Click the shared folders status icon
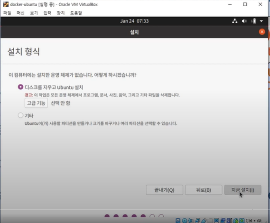This screenshot has height=223, width=270. [x=210, y=221]
